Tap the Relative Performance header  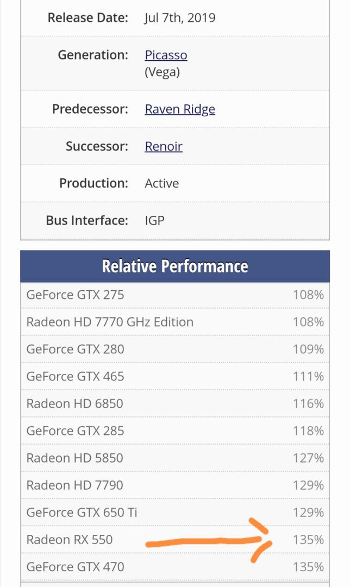[x=175, y=266]
